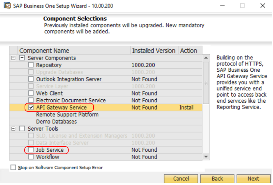Click the component list scrollbar thumb
This screenshot has height=185, width=273.
(206, 83)
